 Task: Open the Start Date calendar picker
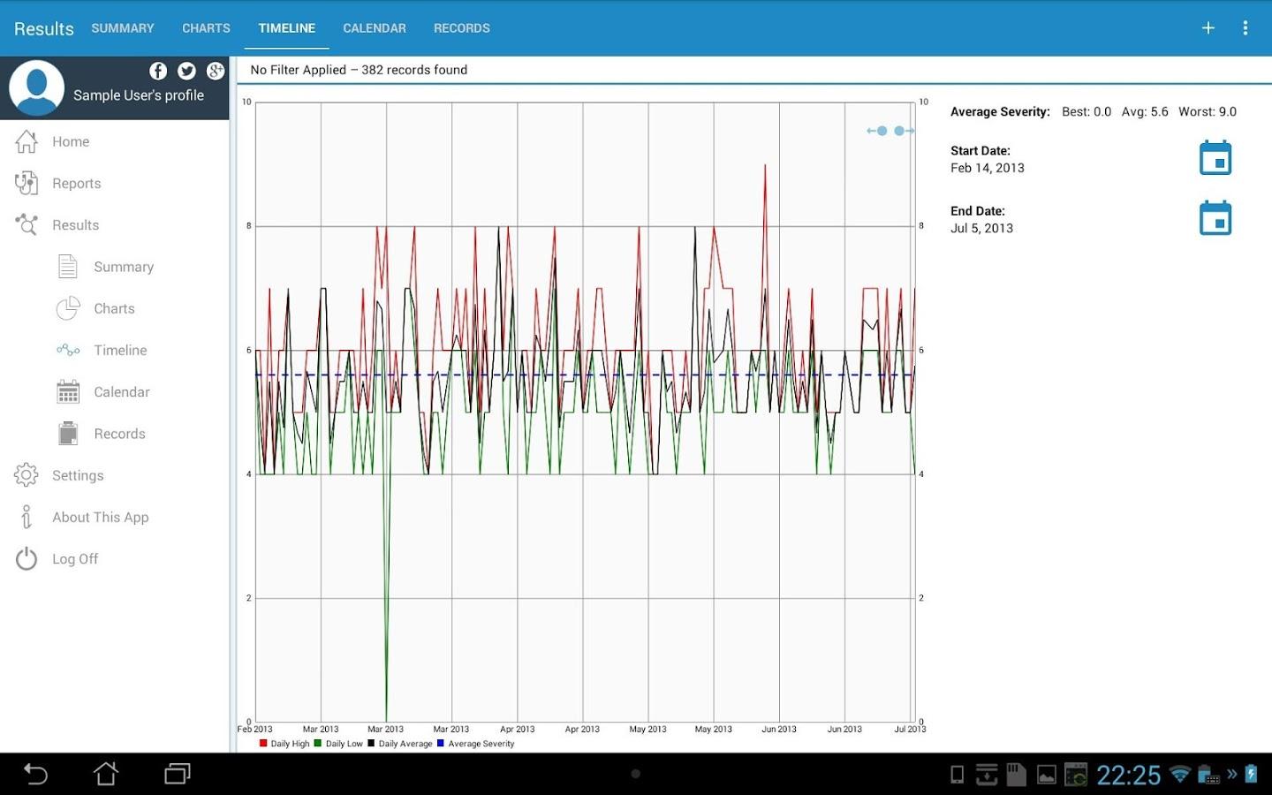[x=1215, y=158]
